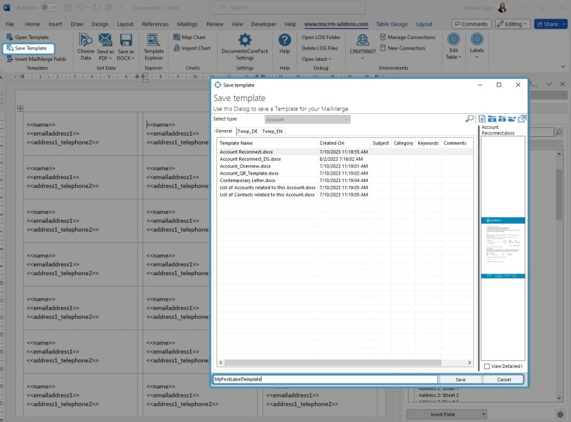Click Insert MailMerge Fields in ribbon

pyautogui.click(x=36, y=59)
